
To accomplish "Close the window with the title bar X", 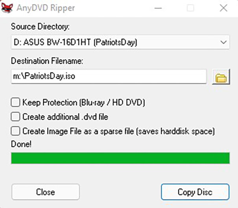I will pos(223,8).
